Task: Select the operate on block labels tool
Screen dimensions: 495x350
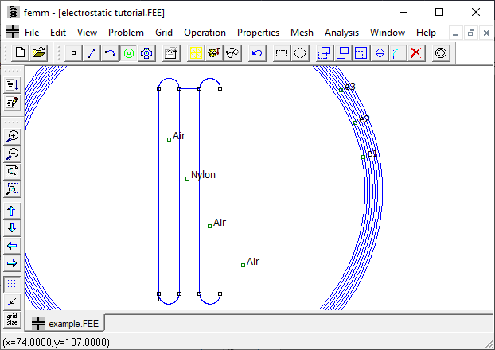Action: pos(128,53)
